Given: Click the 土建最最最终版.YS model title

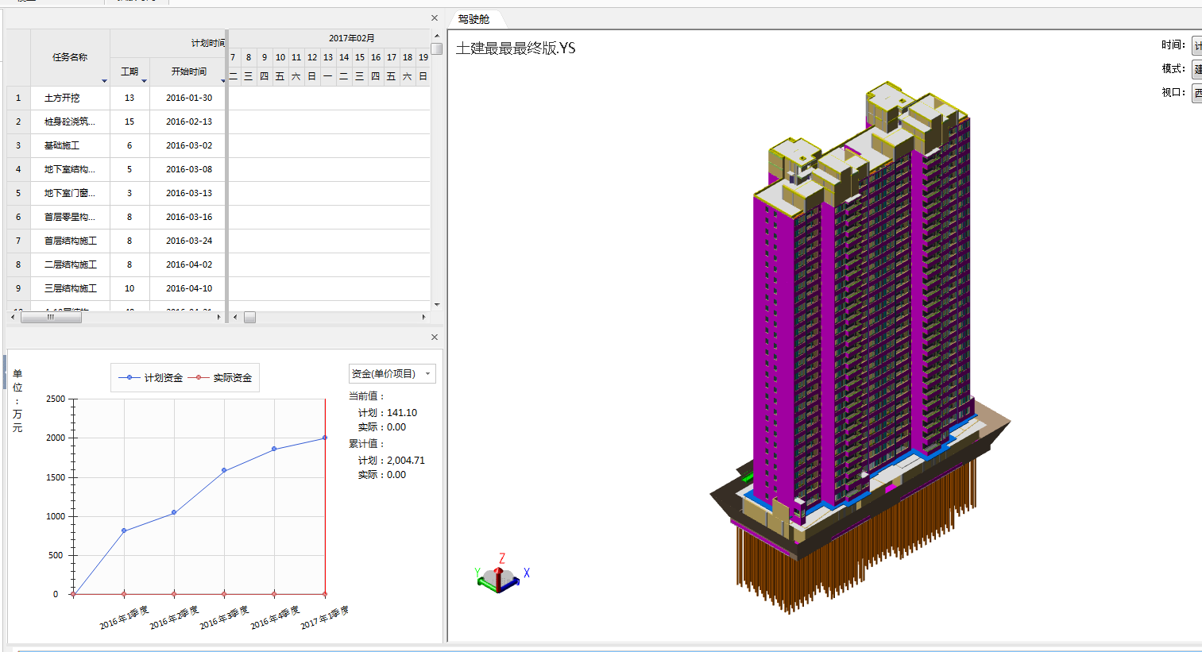Looking at the screenshot, I should [516, 48].
